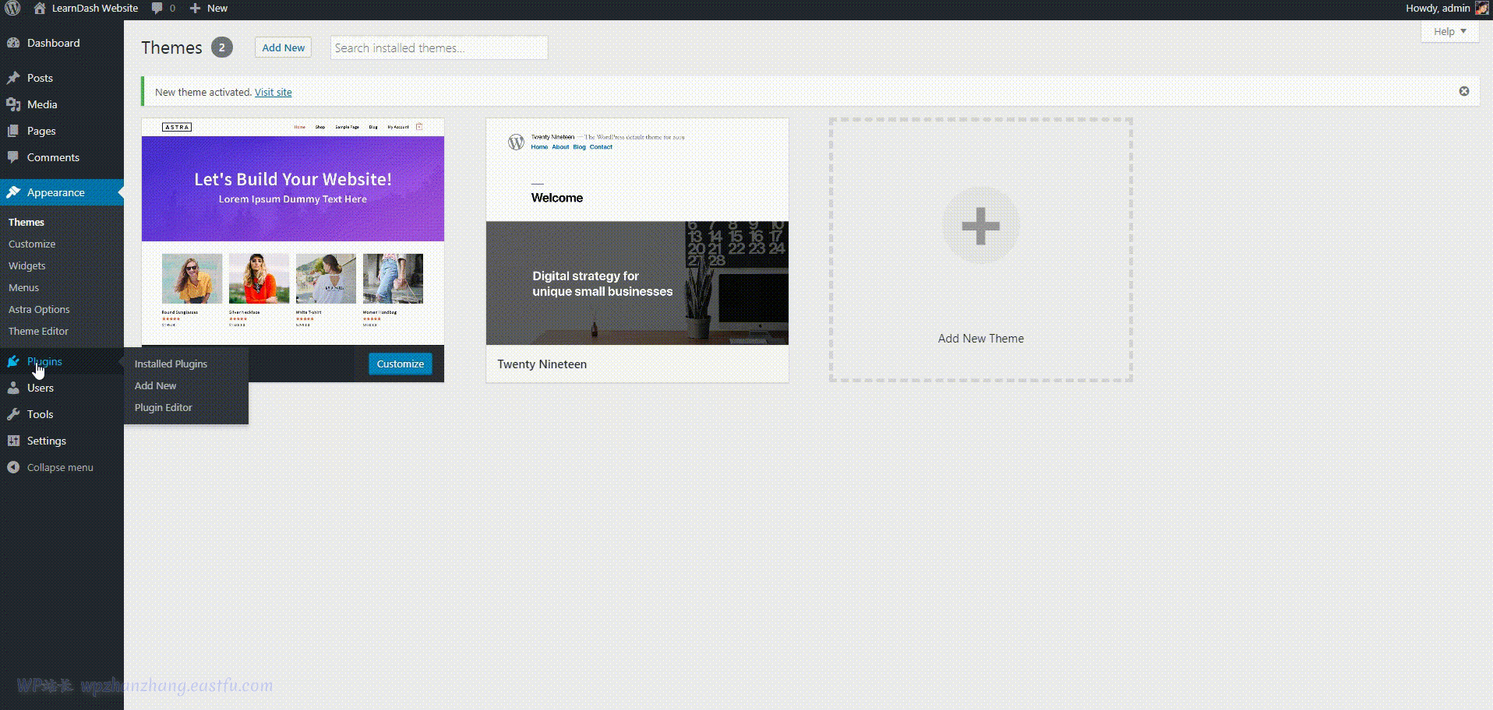Open Plugin Editor from flyout menu
Screen dimensions: 1493x710
(163, 407)
